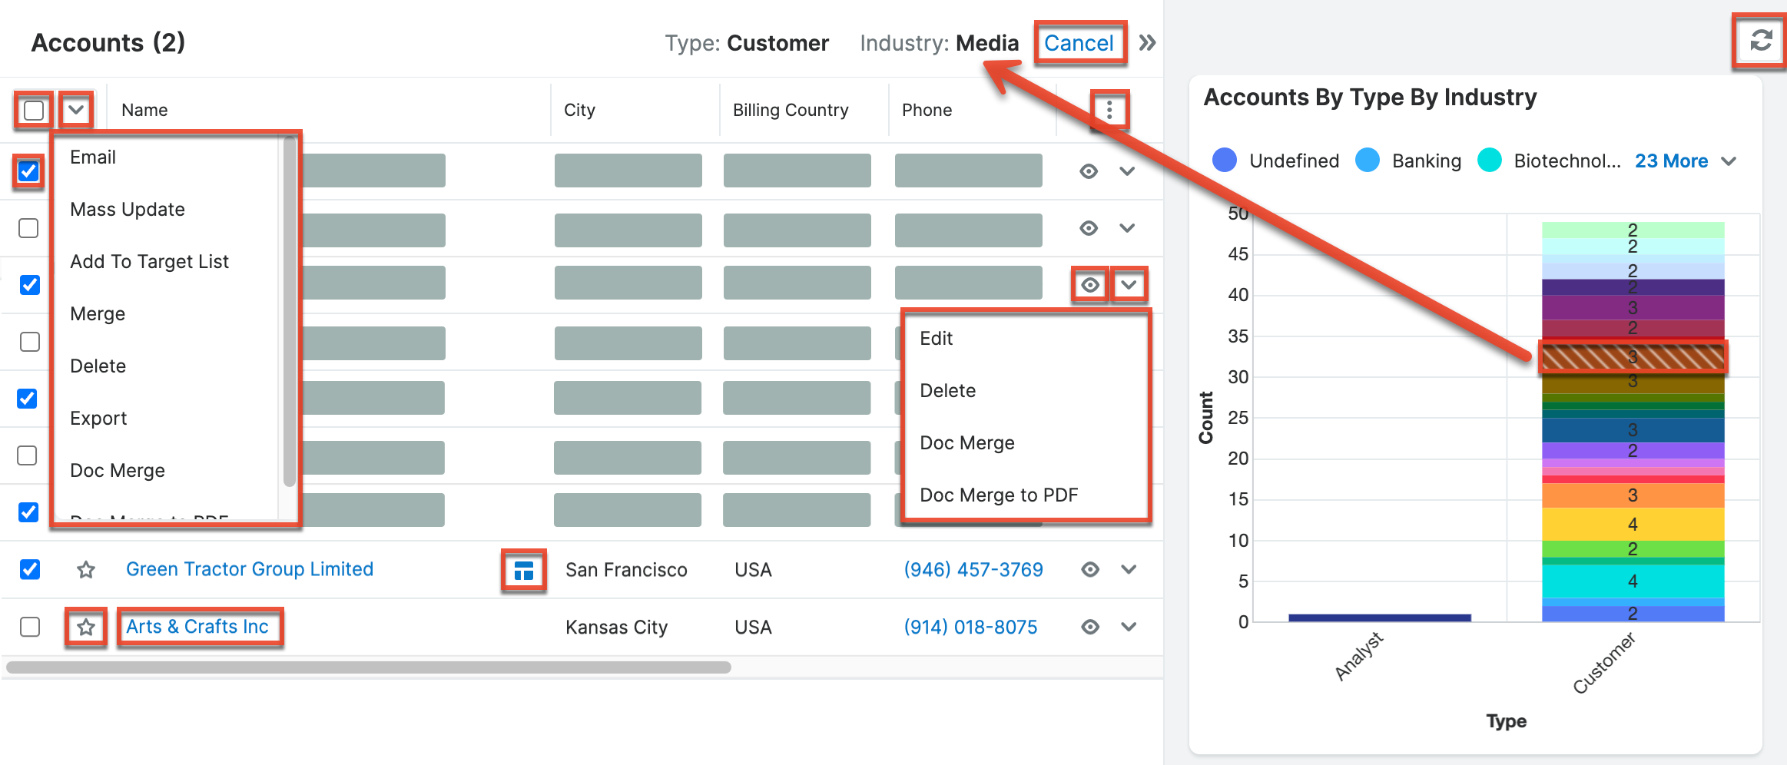1787x765 pixels.
Task: Favorite Arts & Crafts Inc with star
Action: (86, 628)
